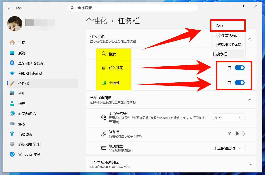
Task: Click the 小组件 widgets icon
Action: click(104, 83)
